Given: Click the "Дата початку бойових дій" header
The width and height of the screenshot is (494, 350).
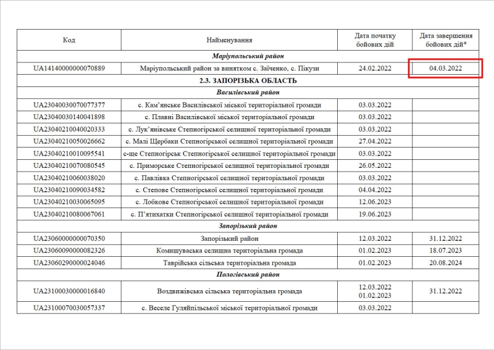Looking at the screenshot, I should click(375, 40).
